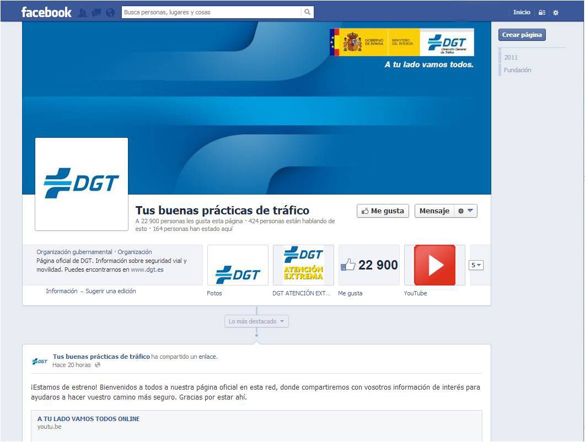This screenshot has height=442, width=585.
Task: Open A TU LADO VAMOS TODOS ONLINE link
Action: pos(88,419)
